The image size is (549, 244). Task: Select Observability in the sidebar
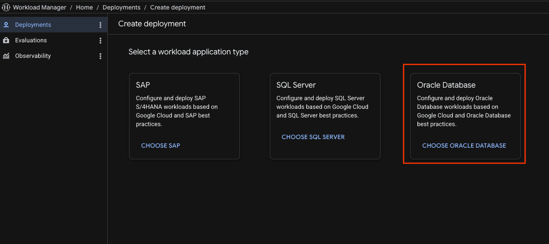pyautogui.click(x=54, y=56)
